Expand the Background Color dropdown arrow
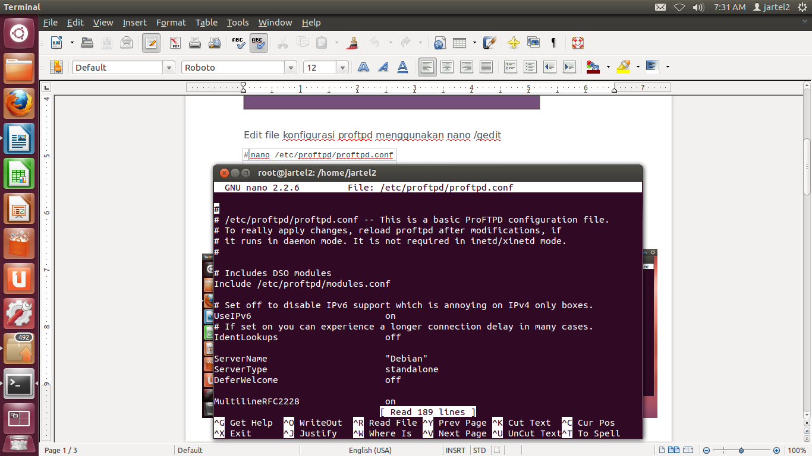812x456 pixels. (668, 67)
